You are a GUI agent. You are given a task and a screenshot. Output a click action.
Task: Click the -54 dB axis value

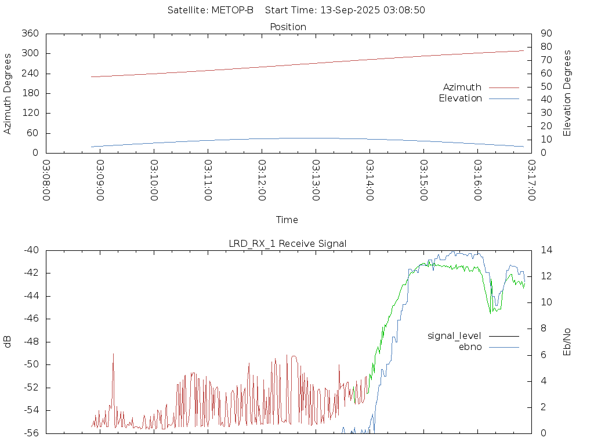coord(31,410)
